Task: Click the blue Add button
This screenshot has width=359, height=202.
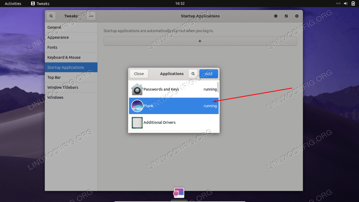Action: 209,74
